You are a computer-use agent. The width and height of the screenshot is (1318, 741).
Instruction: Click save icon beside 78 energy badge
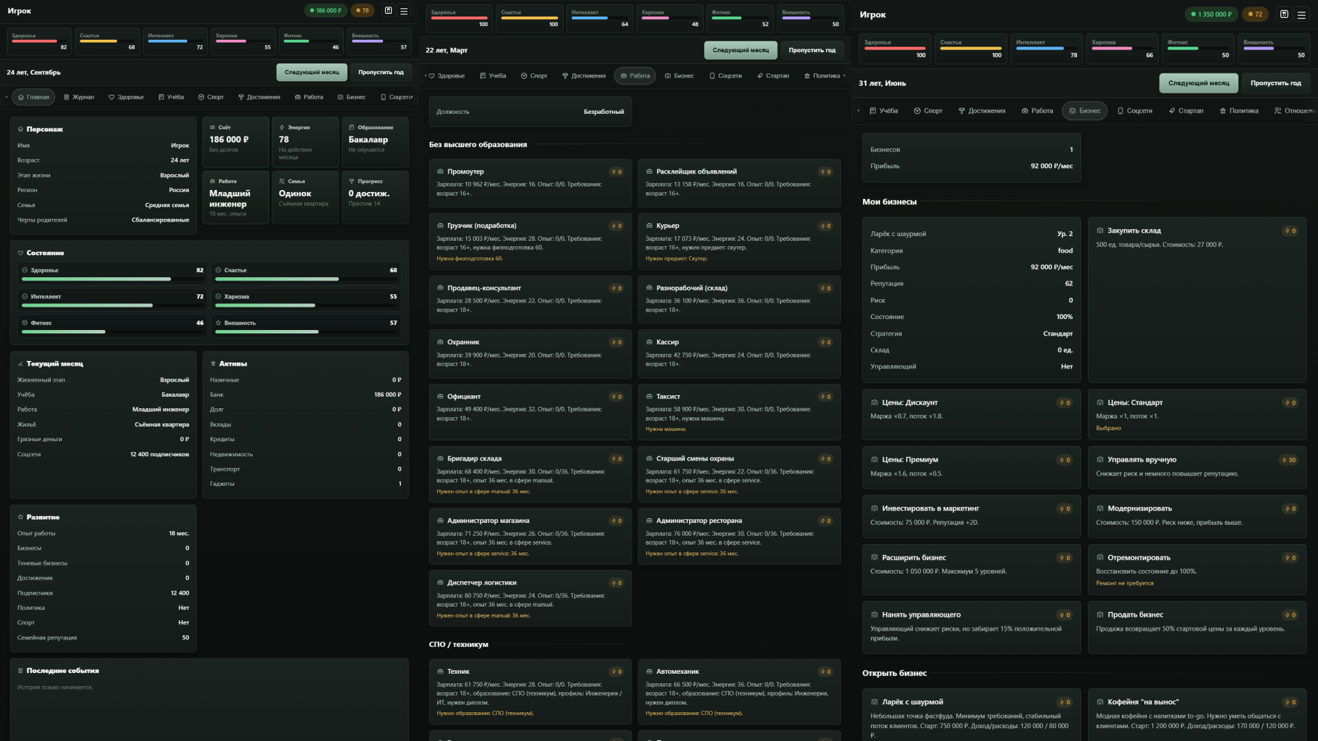point(389,11)
